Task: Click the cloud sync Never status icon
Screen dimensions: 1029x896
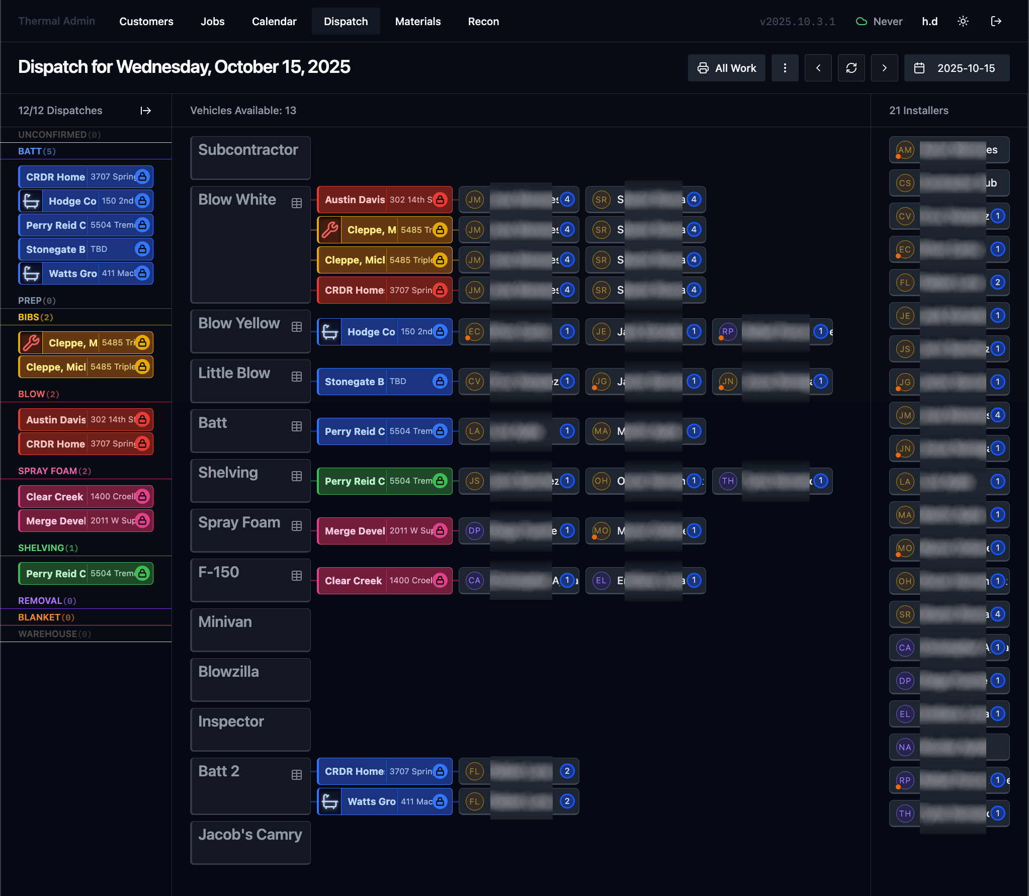Action: pyautogui.click(x=862, y=22)
